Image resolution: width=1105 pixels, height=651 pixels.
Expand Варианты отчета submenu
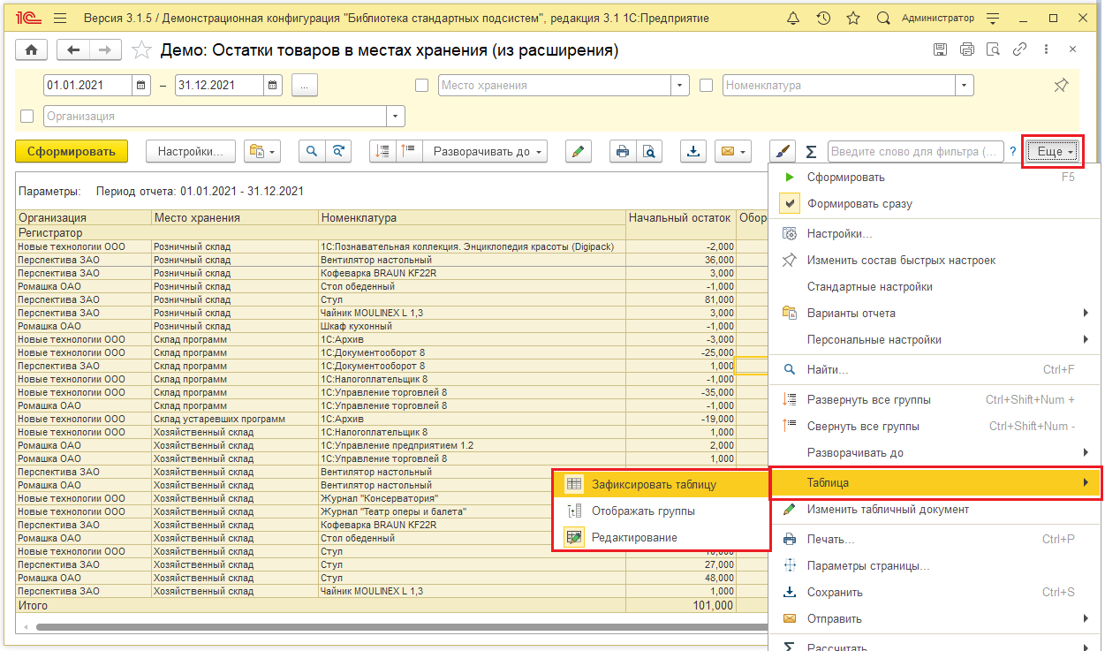[935, 313]
